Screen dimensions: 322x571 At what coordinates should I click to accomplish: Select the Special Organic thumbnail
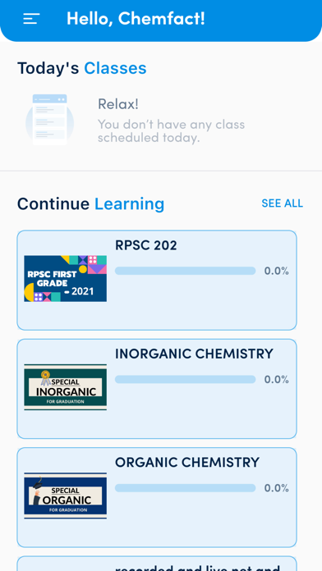[x=65, y=496]
